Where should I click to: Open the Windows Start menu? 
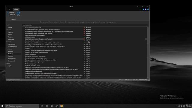(2, 106)
